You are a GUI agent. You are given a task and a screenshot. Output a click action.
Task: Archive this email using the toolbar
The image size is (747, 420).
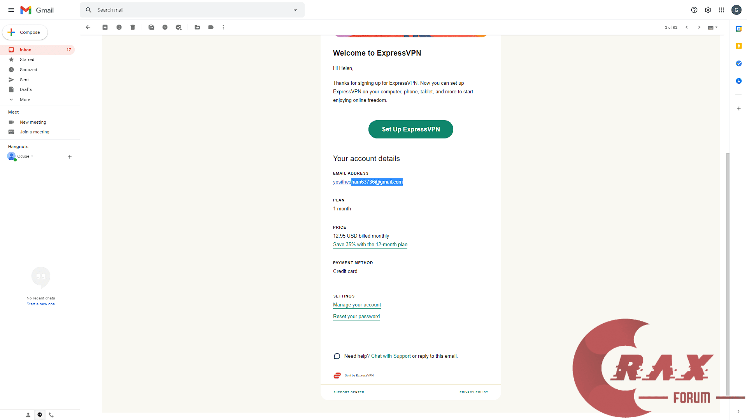click(x=105, y=27)
